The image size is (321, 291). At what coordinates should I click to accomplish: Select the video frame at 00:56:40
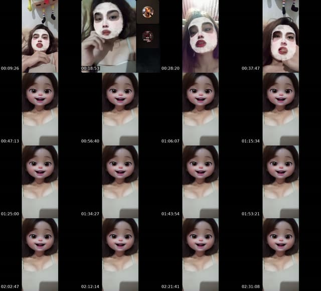(120, 109)
